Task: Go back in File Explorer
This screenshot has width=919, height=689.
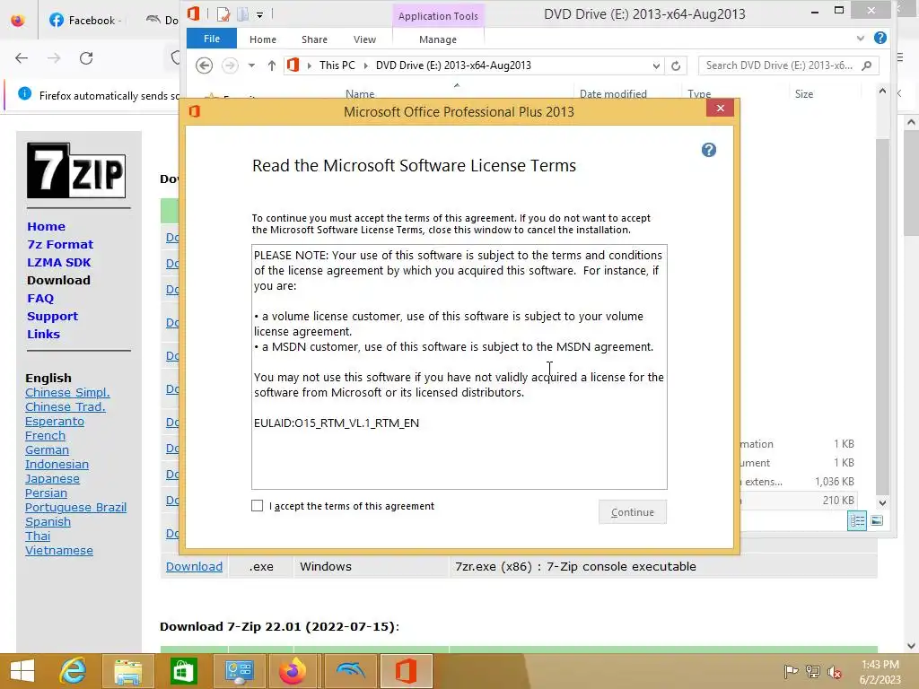Action: point(204,65)
